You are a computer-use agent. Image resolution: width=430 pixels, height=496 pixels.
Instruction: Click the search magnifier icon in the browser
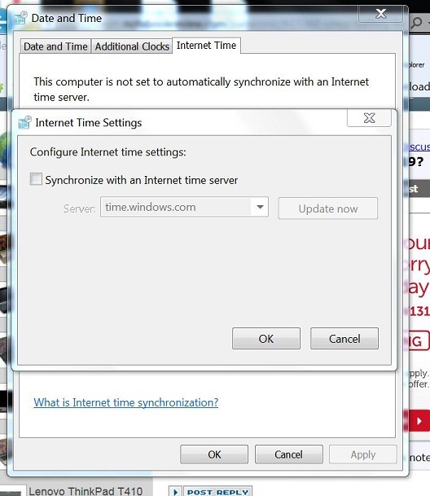(417, 23)
